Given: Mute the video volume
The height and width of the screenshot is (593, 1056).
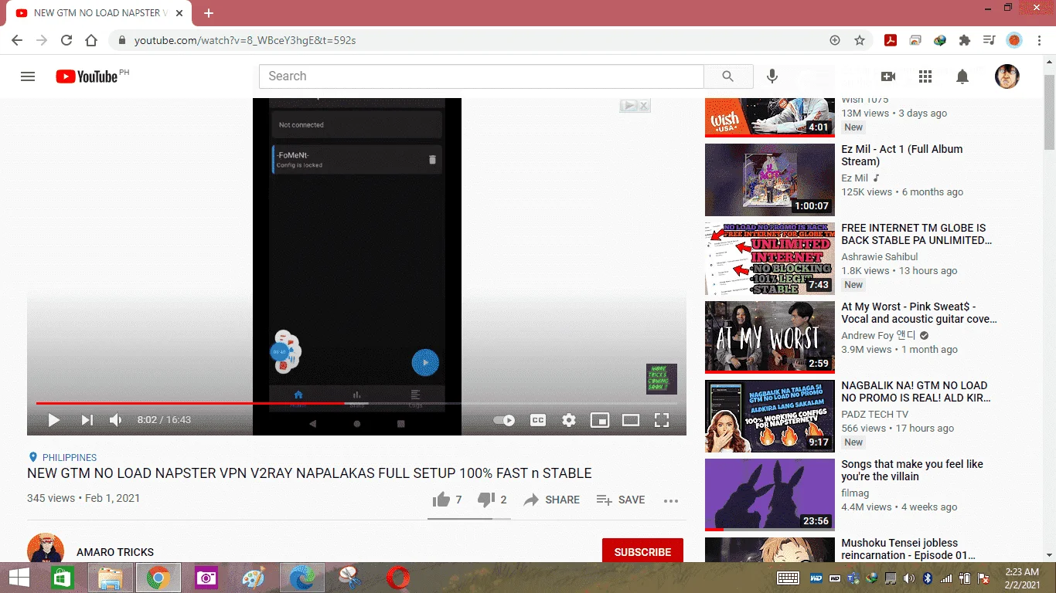Looking at the screenshot, I should pyautogui.click(x=116, y=420).
